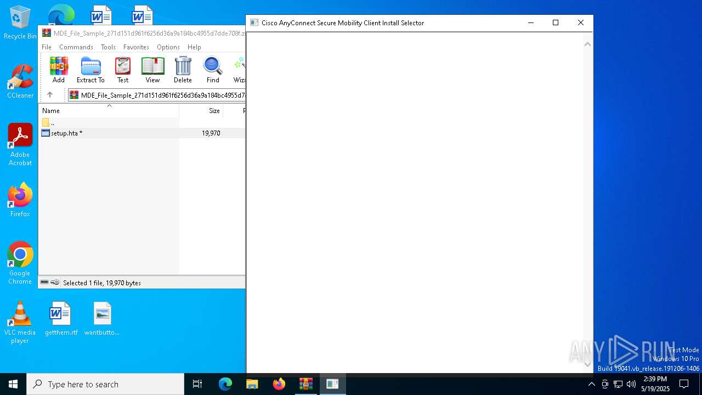The height and width of the screenshot is (395, 702).
Task: Click the status bar key icon in WinRAR
Action: click(x=55, y=283)
